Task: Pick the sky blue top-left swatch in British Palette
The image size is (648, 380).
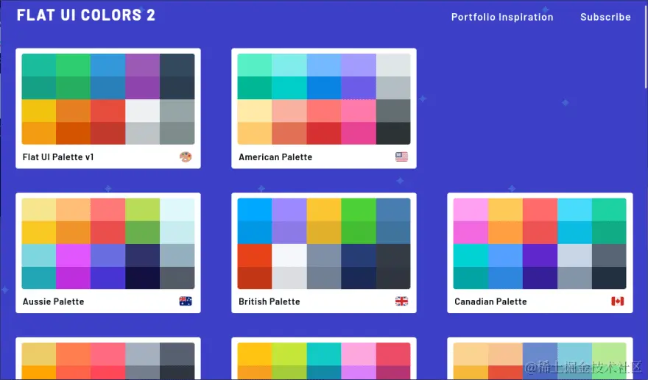Action: coord(255,209)
